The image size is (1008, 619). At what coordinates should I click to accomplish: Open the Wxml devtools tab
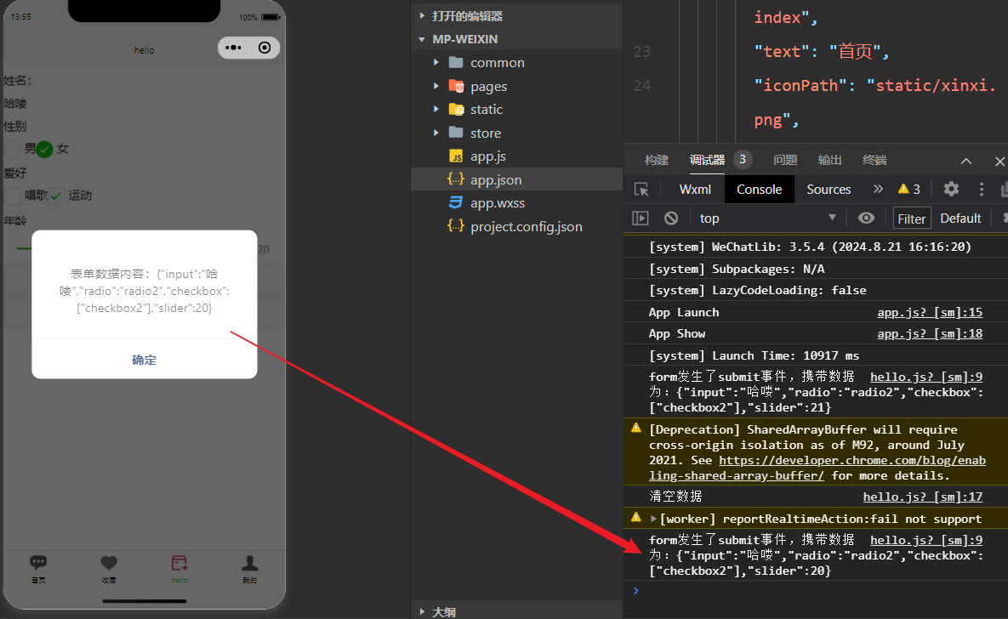[x=695, y=190]
